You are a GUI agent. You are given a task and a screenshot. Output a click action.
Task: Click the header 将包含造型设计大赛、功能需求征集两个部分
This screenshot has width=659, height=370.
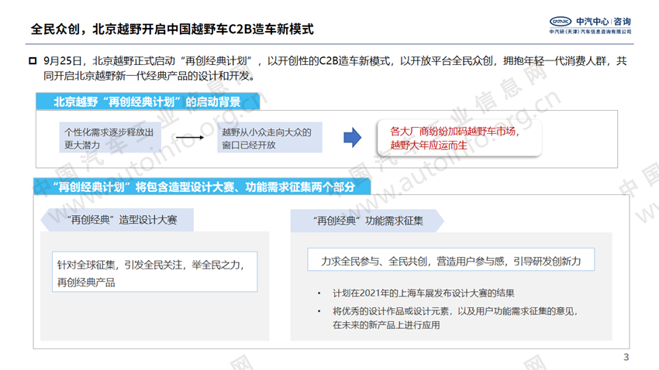click(202, 187)
